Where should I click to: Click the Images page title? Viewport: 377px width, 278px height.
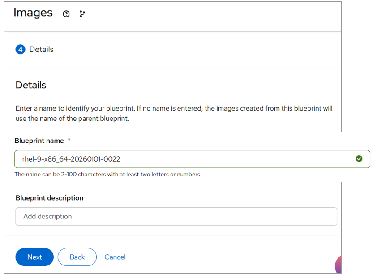(33, 13)
